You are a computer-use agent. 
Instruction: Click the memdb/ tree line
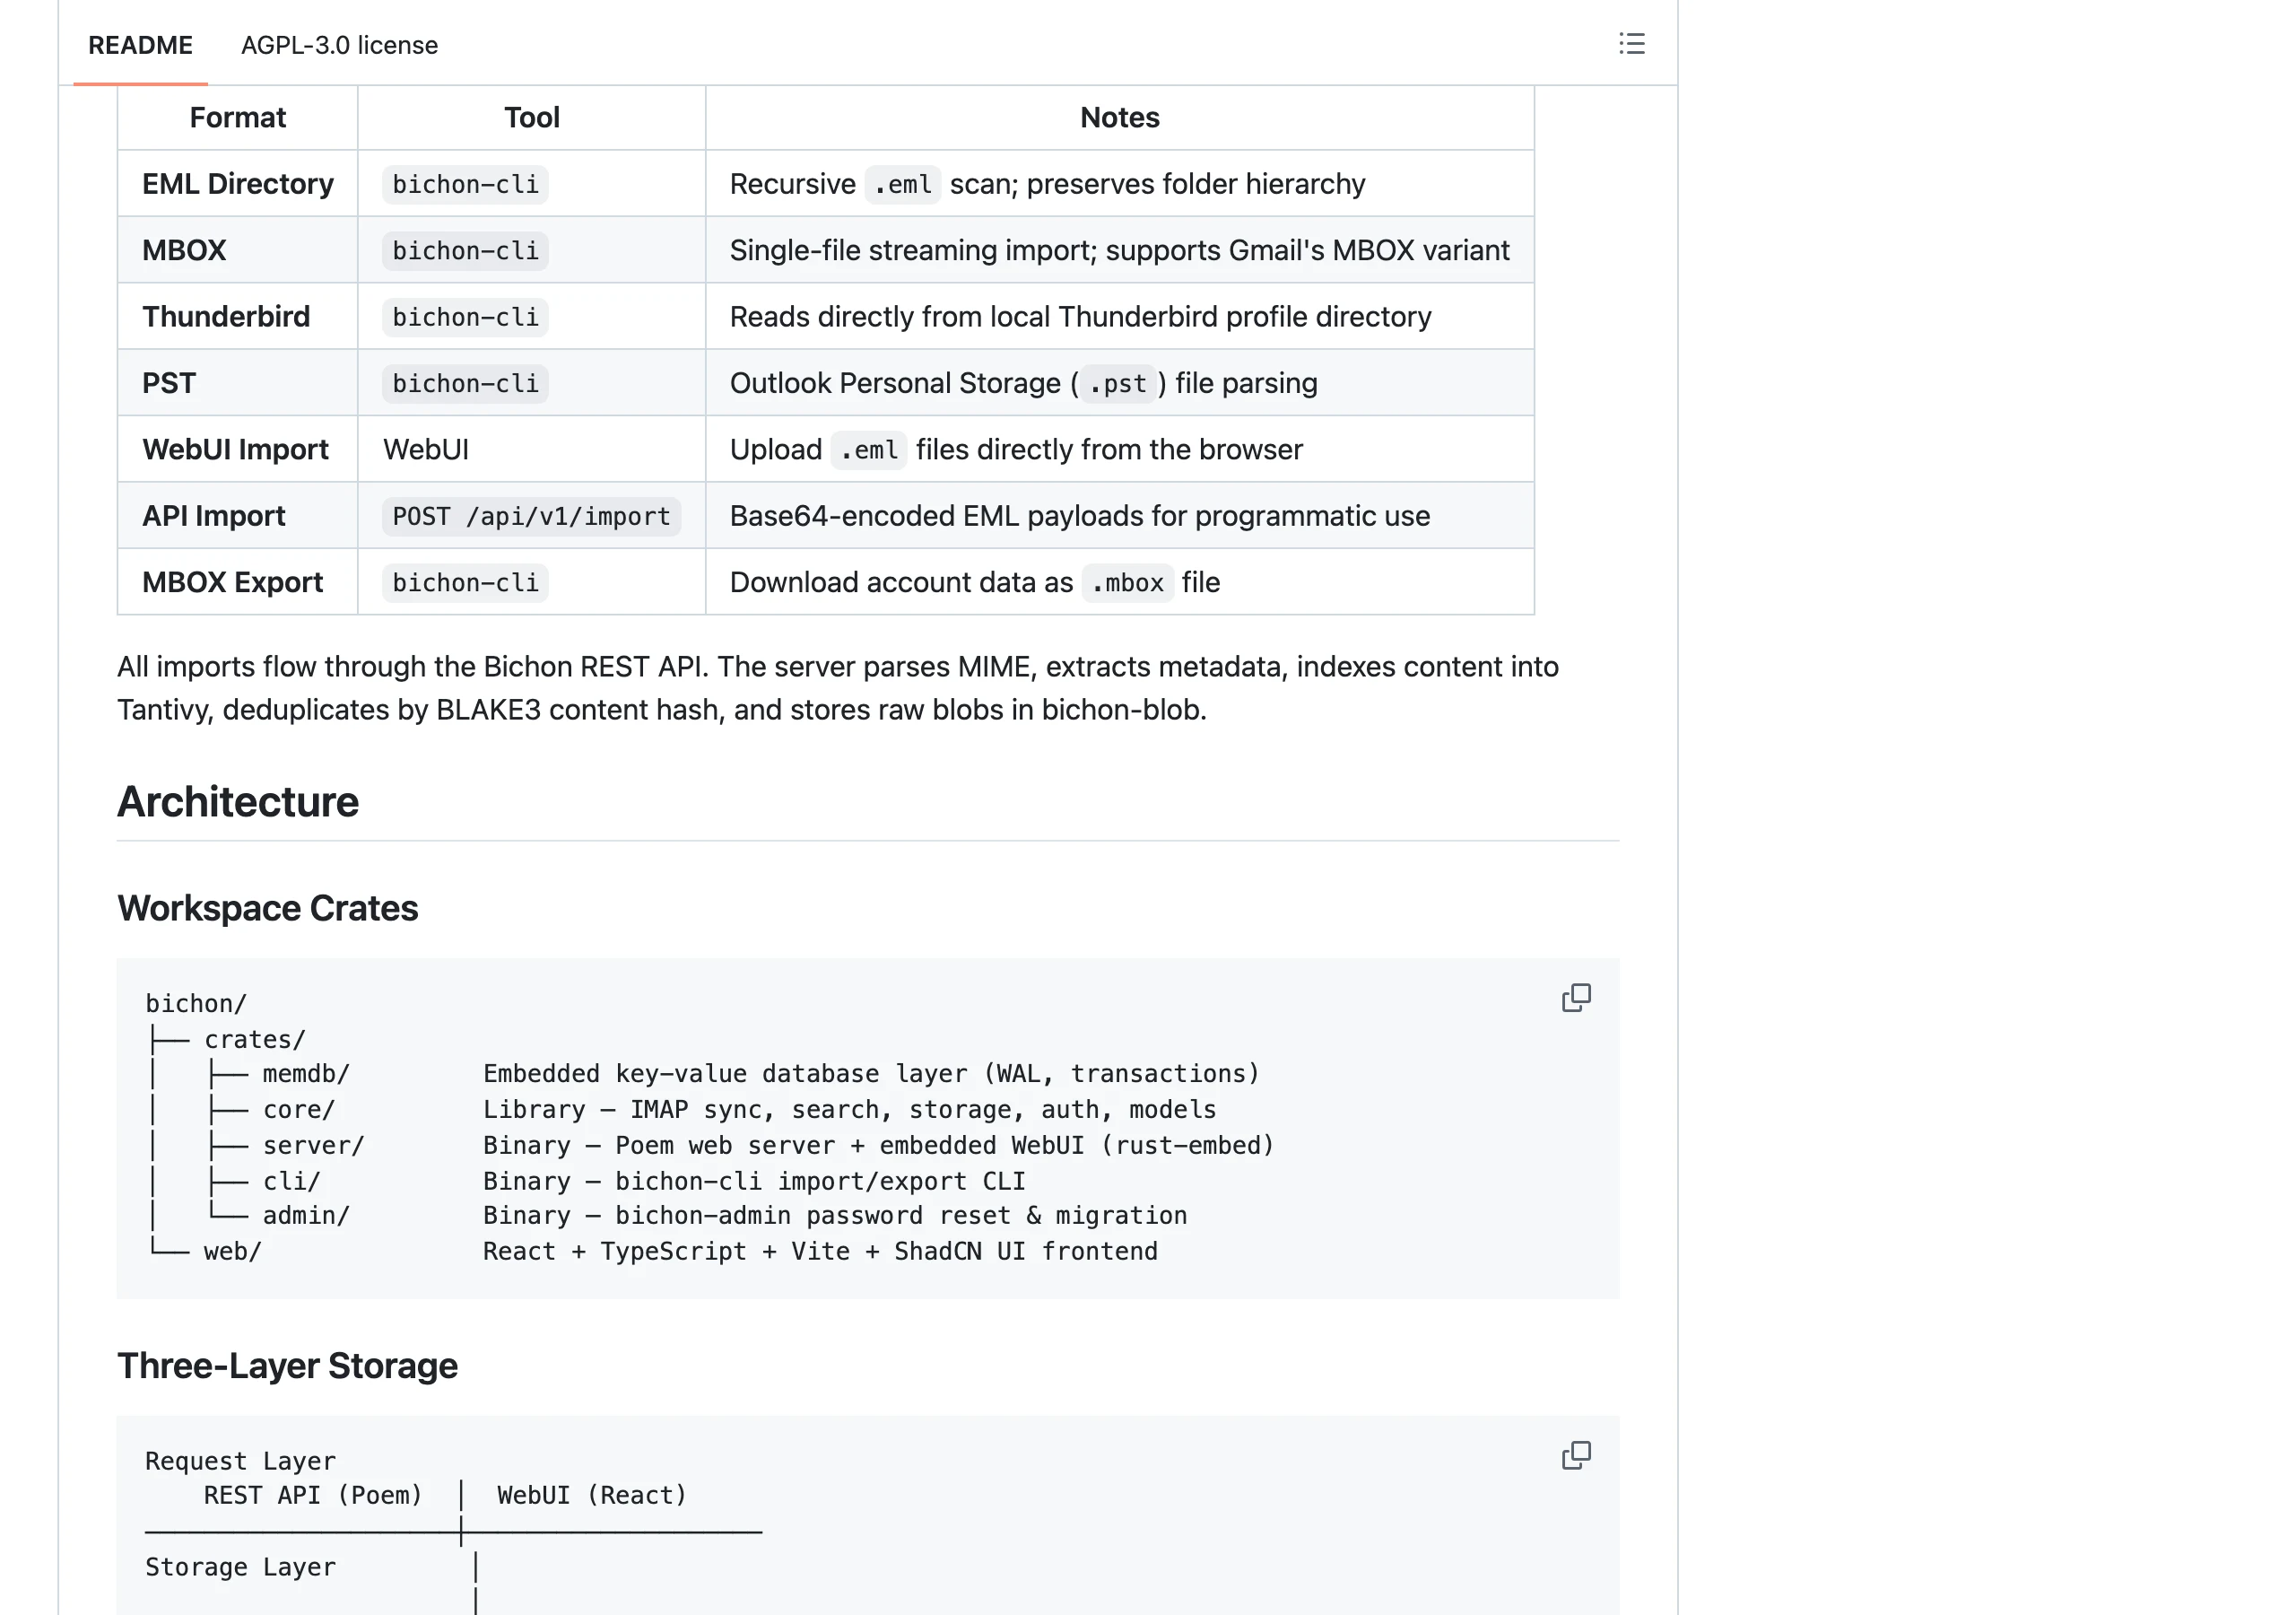[306, 1074]
